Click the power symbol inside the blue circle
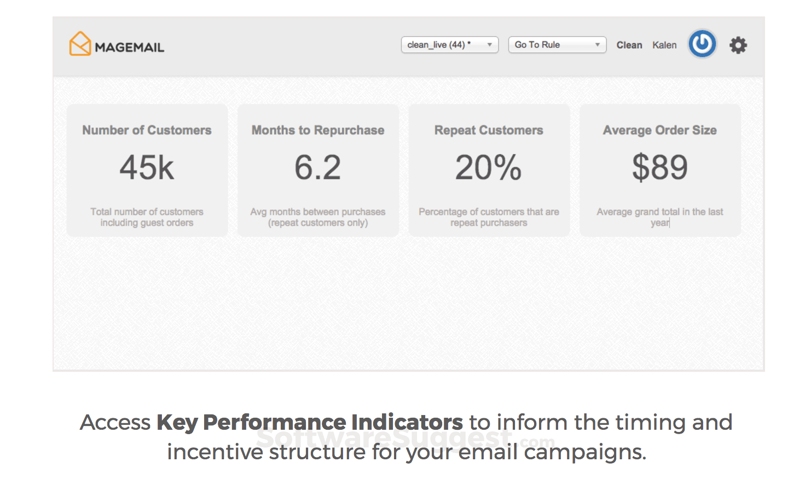811x491 pixels. point(702,44)
